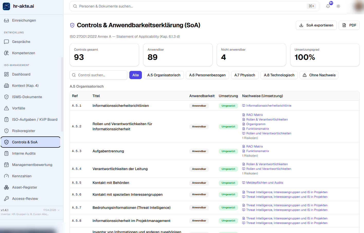This screenshot has width=364, height=233.
Task: Click the Umsetzungsgrad 100% card
Action: [x=325, y=55]
